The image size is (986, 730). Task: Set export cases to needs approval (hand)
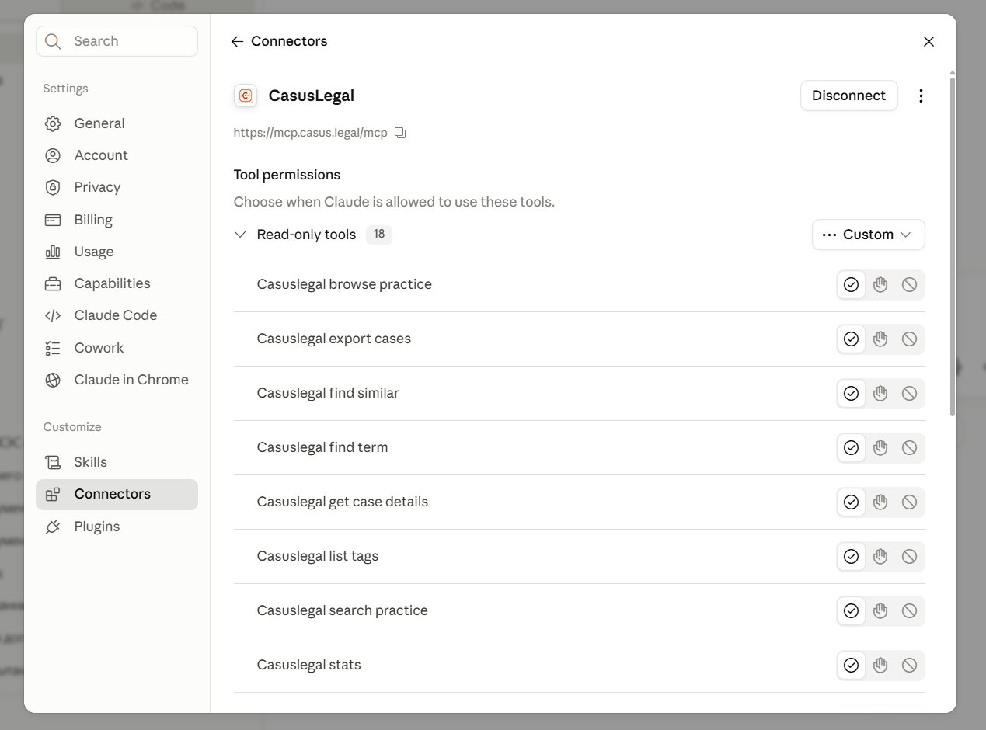pos(880,339)
